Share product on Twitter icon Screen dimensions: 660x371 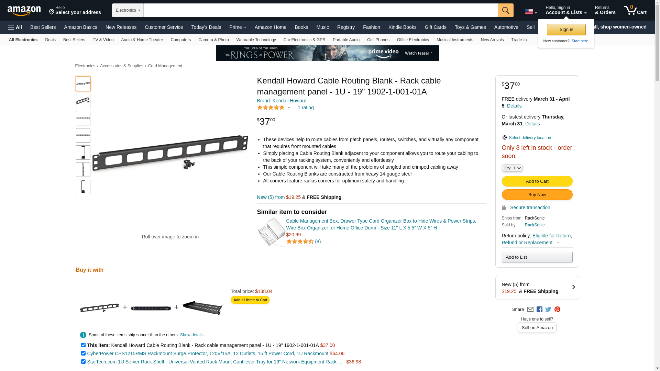point(548,310)
